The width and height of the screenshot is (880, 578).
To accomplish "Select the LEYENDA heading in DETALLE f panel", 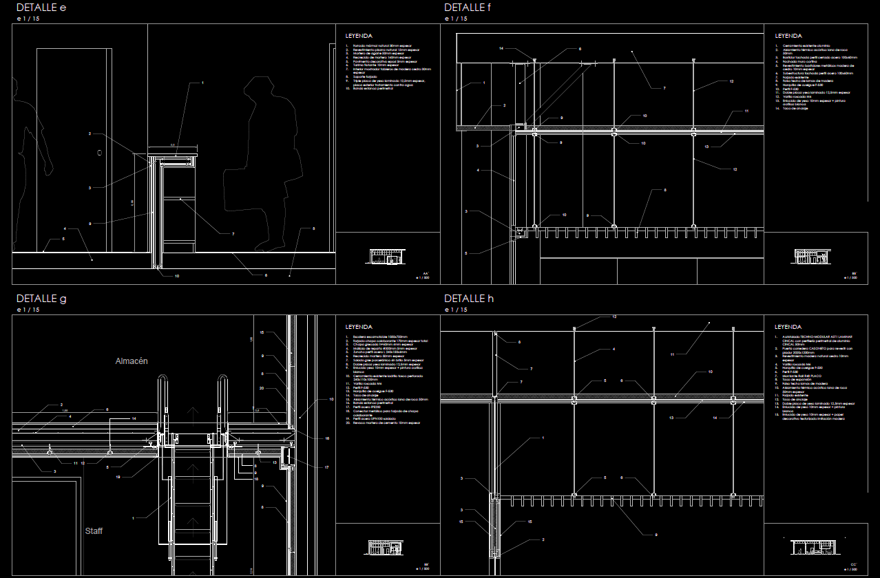I will tap(788, 36).
